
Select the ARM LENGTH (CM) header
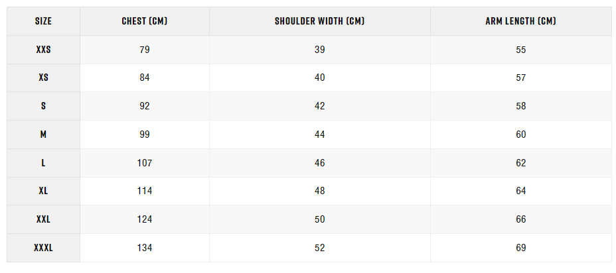pyautogui.click(x=520, y=21)
